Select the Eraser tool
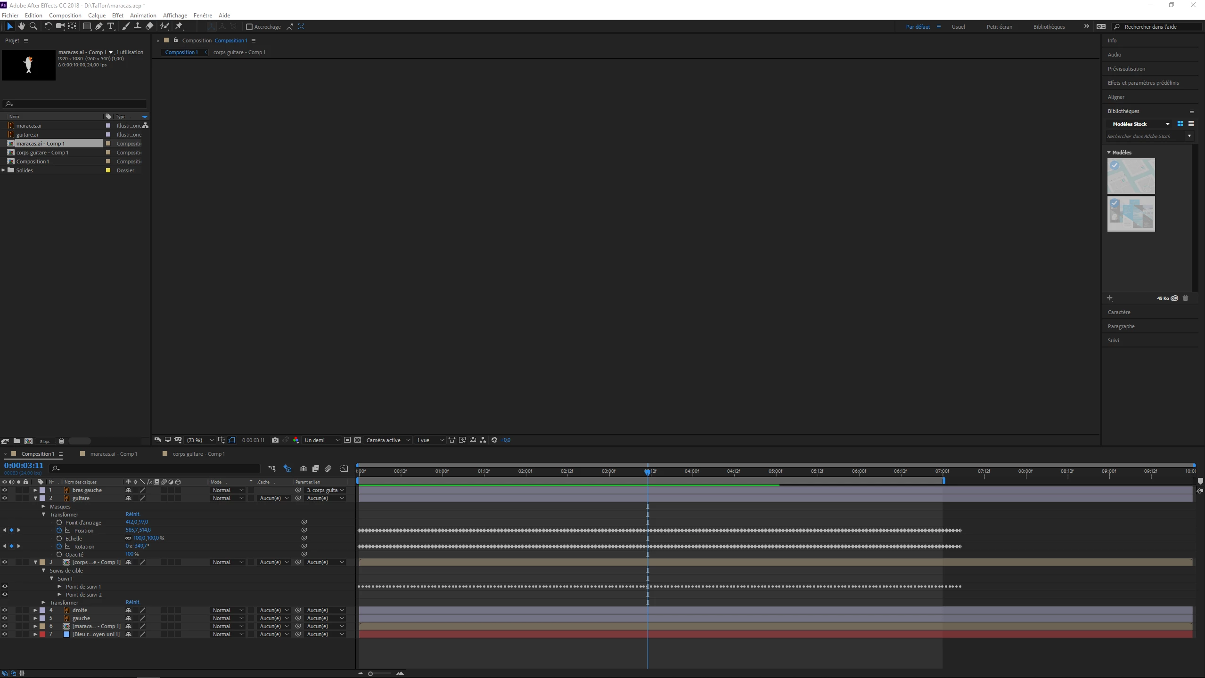Image resolution: width=1205 pixels, height=678 pixels. click(149, 26)
